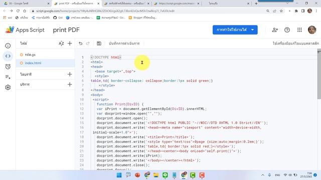Open the browser home page button

click(25, 11)
